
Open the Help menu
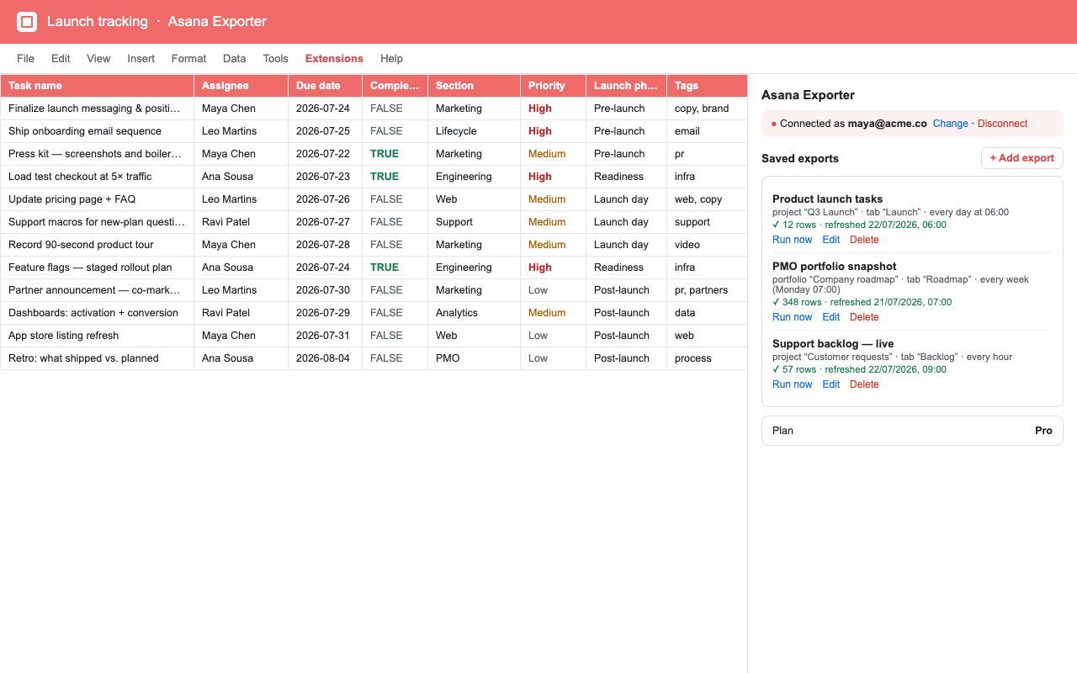tap(391, 59)
